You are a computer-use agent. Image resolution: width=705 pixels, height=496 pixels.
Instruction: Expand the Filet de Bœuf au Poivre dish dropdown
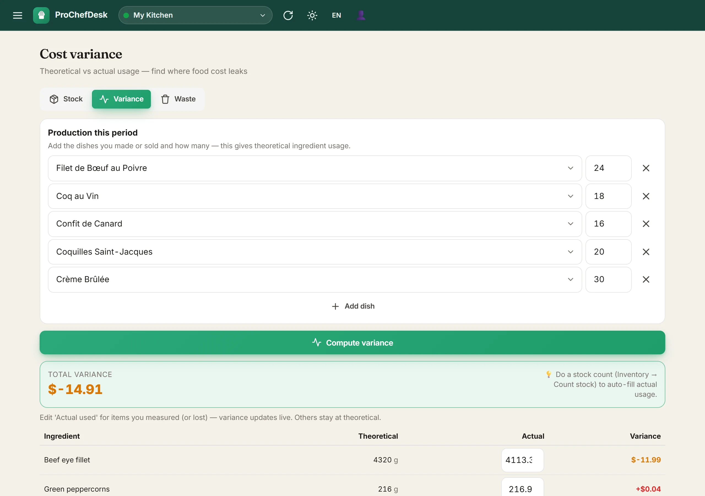pos(315,168)
